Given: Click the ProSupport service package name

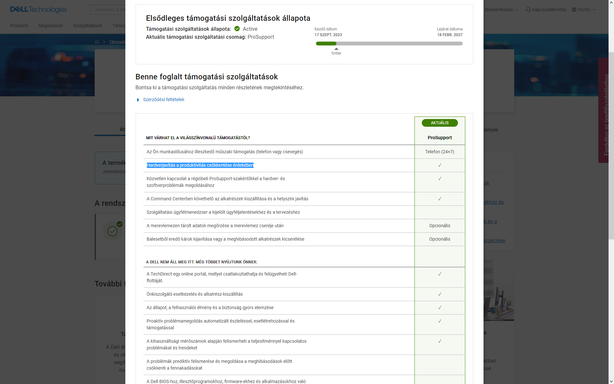Looking at the screenshot, I should (x=261, y=37).
